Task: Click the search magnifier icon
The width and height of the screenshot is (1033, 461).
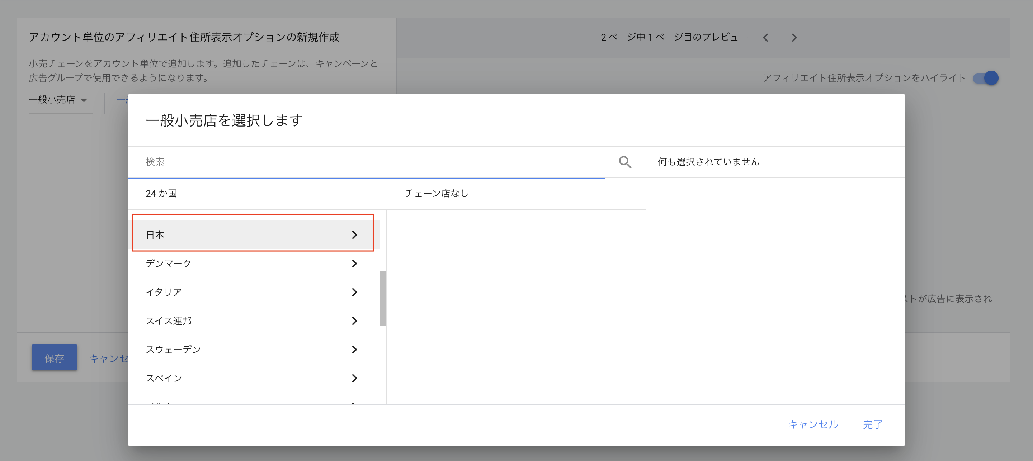Action: pyautogui.click(x=625, y=162)
